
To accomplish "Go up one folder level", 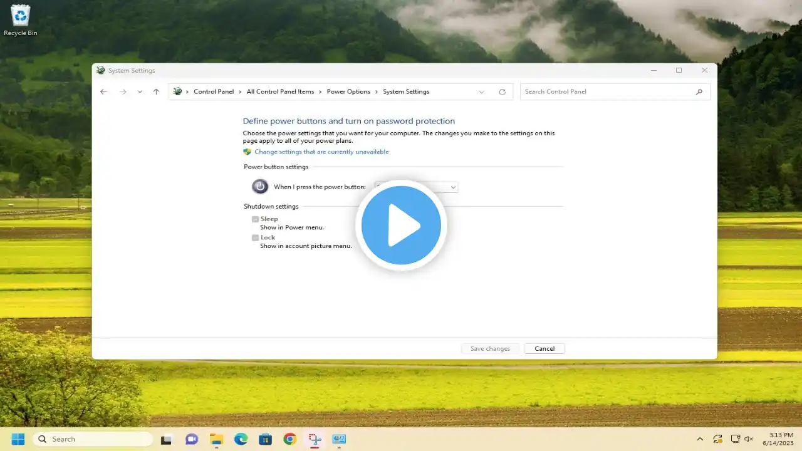I will [x=156, y=92].
